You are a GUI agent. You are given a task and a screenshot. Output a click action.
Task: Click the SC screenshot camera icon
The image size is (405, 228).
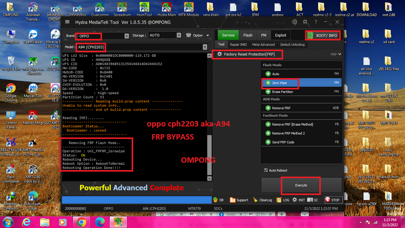click(313, 200)
